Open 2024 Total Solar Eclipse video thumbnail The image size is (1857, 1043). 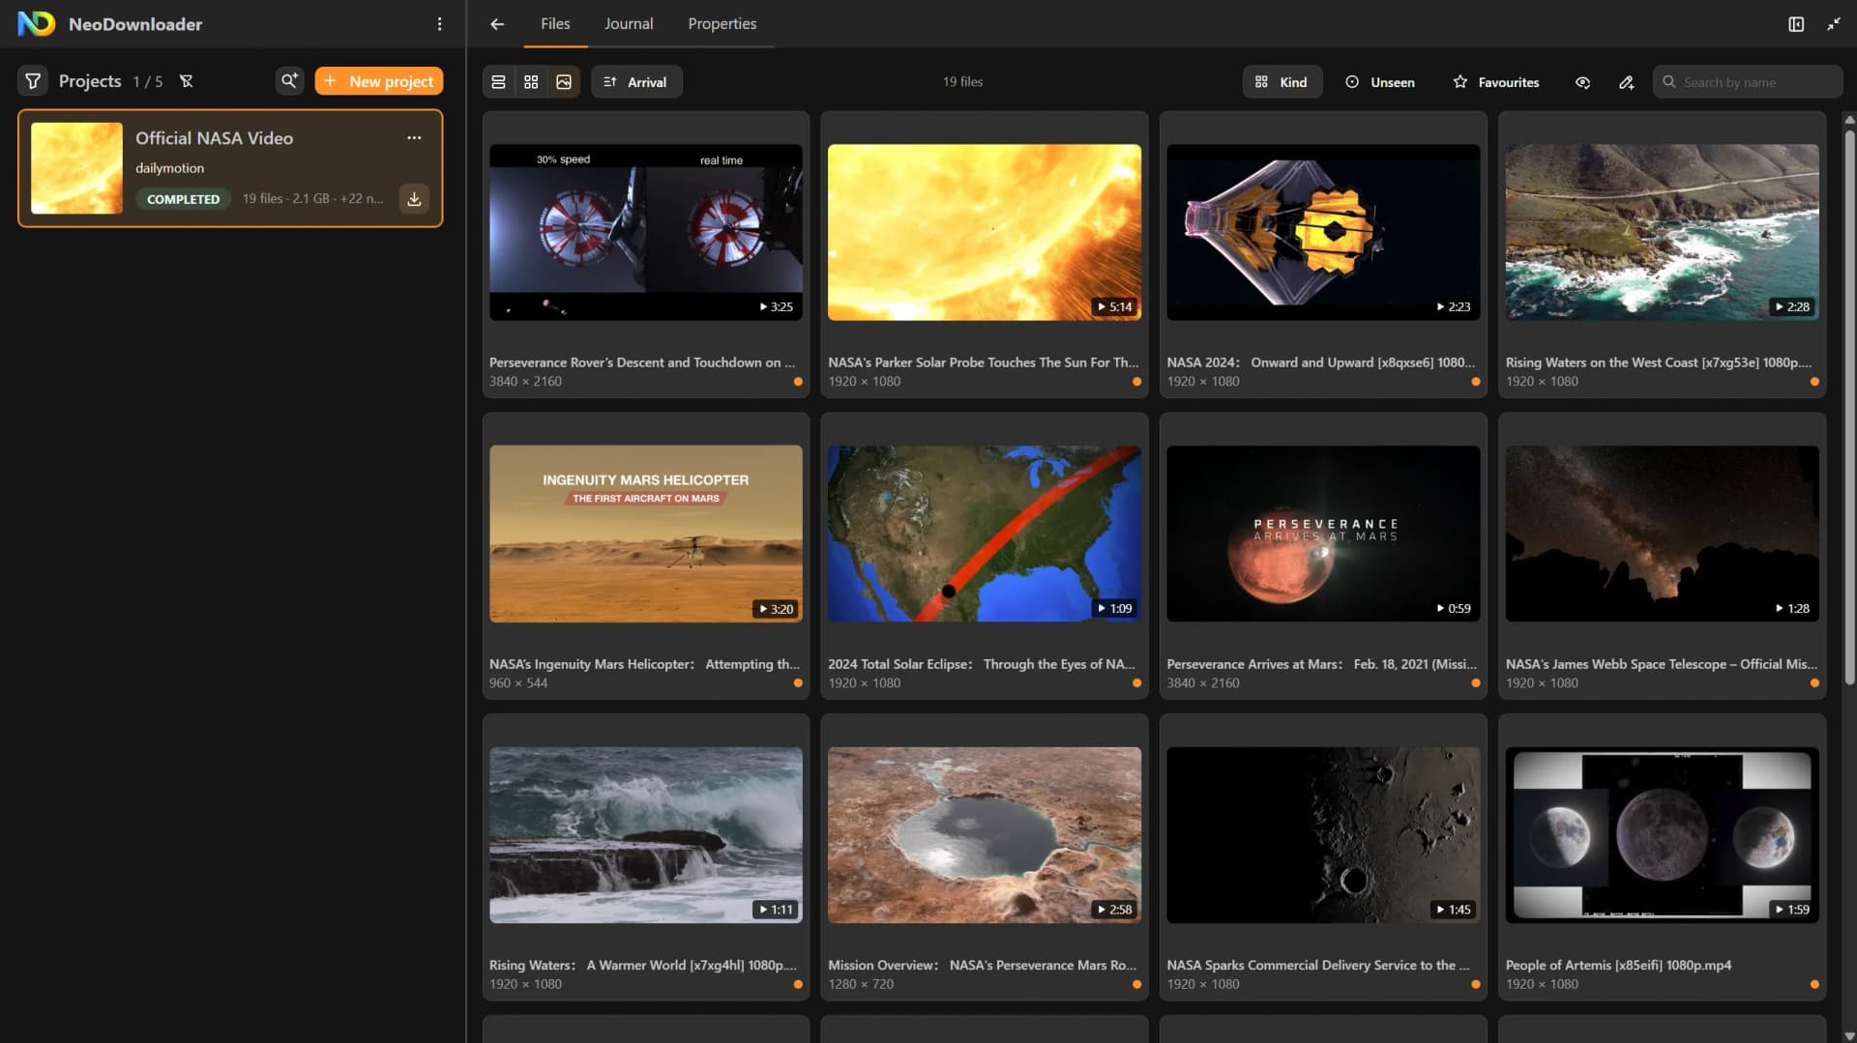point(985,534)
